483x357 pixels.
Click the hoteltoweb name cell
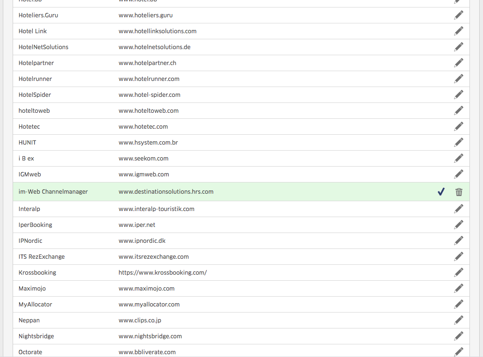tap(34, 111)
